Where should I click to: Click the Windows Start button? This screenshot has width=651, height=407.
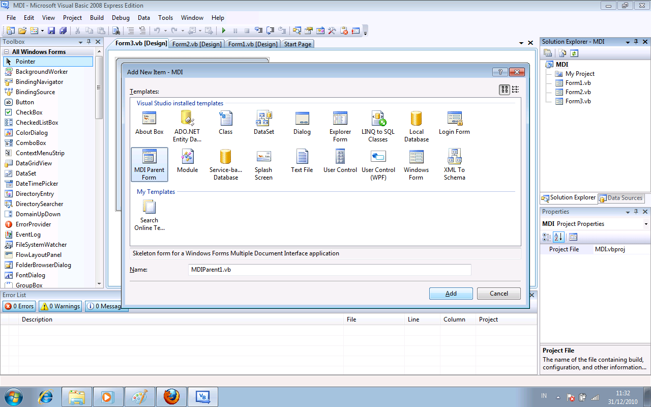13,396
